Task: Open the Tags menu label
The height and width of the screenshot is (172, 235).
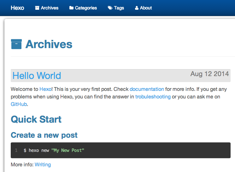Action: [x=119, y=8]
